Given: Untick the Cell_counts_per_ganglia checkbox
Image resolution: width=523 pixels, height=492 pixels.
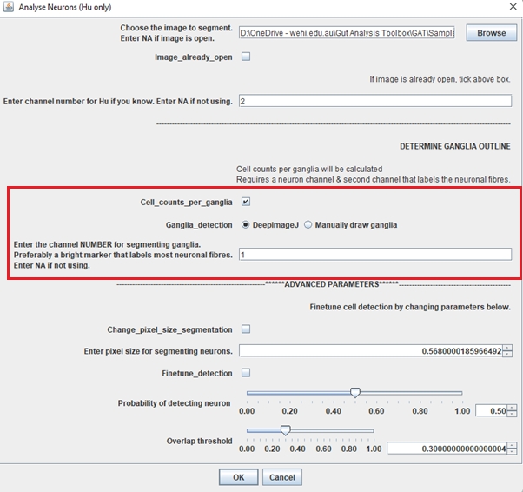Looking at the screenshot, I should point(245,202).
